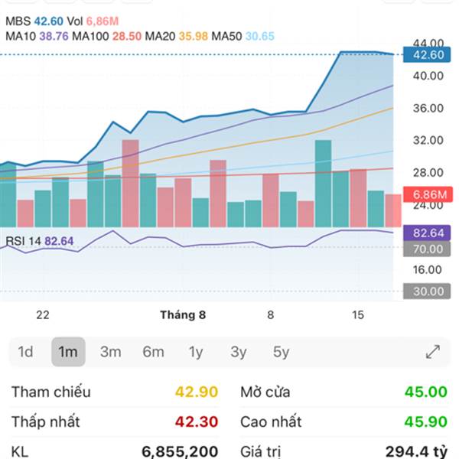Tap the 36.00 price axis label

428,109
